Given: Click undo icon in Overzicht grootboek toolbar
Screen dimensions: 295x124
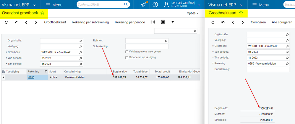Looking at the screenshot, I should coord(16,22).
